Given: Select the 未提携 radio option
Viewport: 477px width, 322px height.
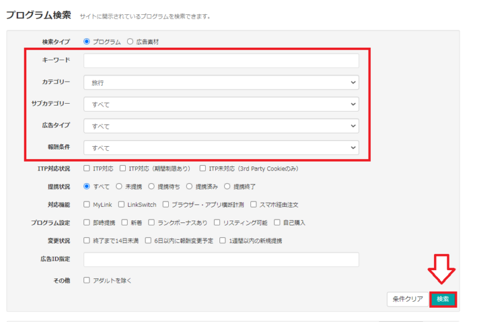Looking at the screenshot, I should click(119, 186).
